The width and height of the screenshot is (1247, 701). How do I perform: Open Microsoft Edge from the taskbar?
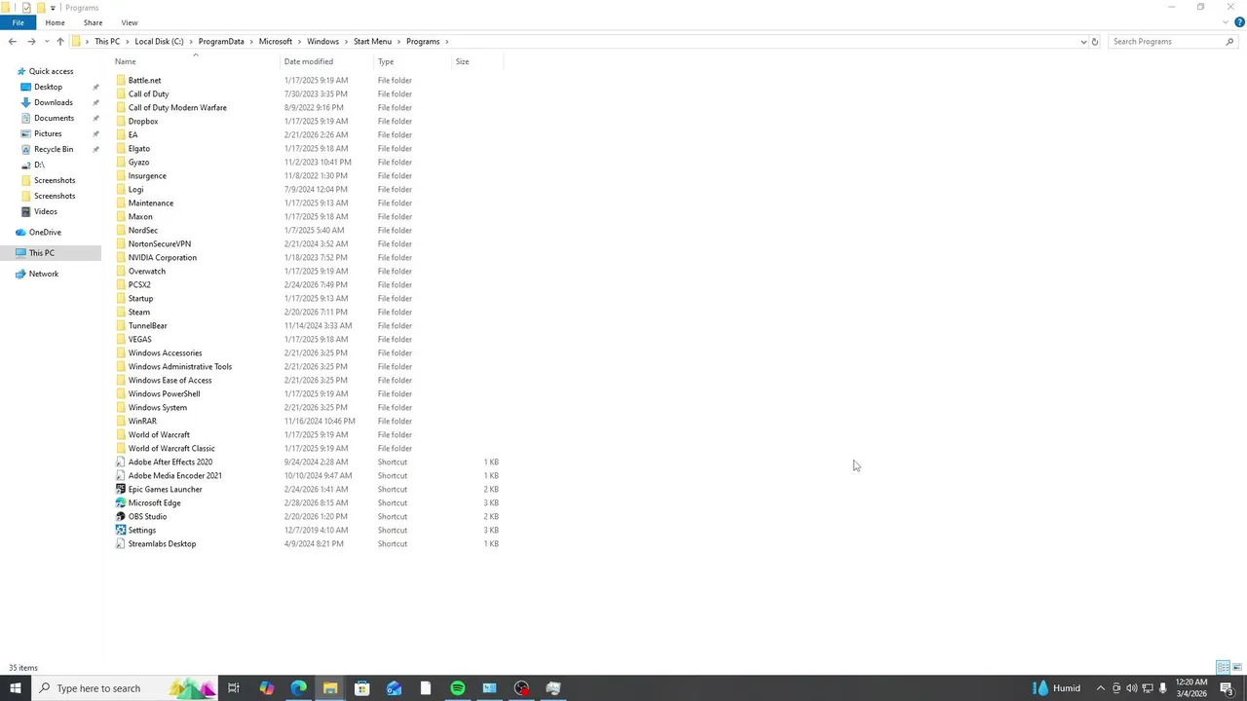tap(298, 688)
